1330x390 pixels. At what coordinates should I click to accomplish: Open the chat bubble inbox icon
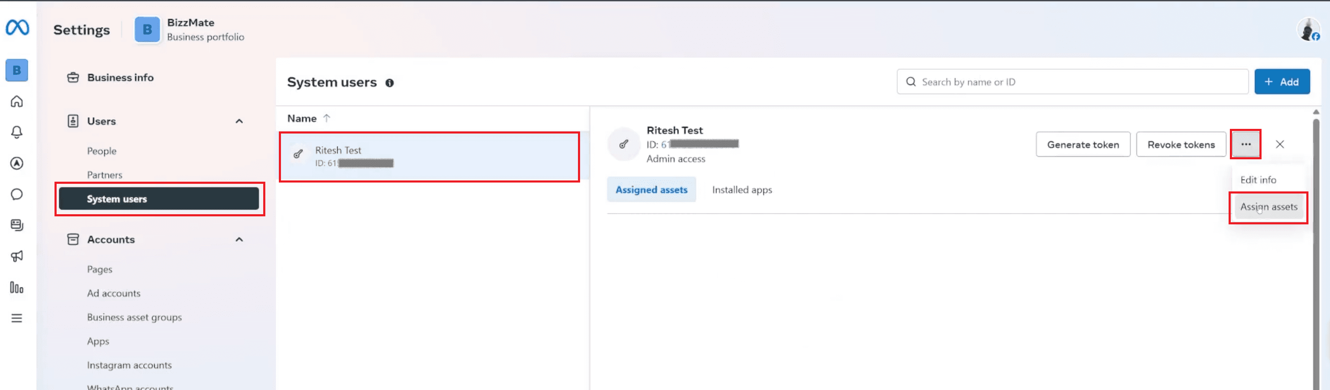17,194
